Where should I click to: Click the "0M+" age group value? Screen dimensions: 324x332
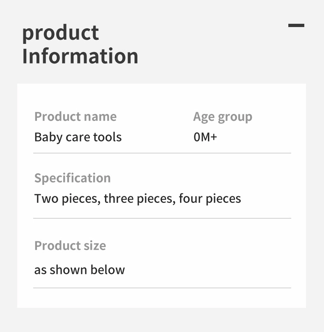[x=205, y=137]
